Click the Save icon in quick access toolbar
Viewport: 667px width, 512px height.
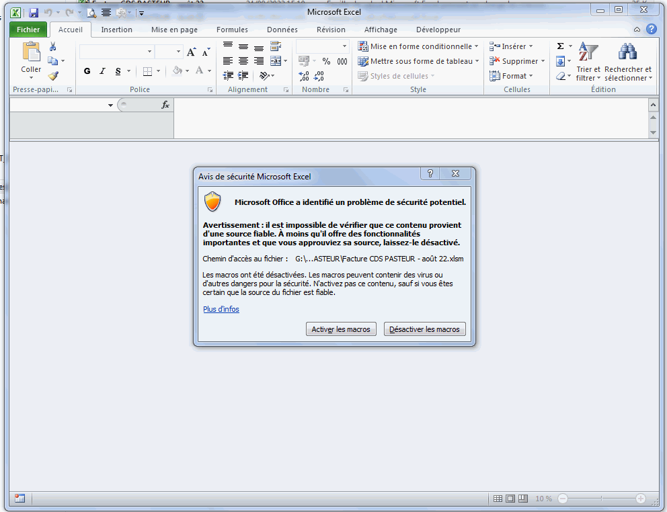(34, 13)
